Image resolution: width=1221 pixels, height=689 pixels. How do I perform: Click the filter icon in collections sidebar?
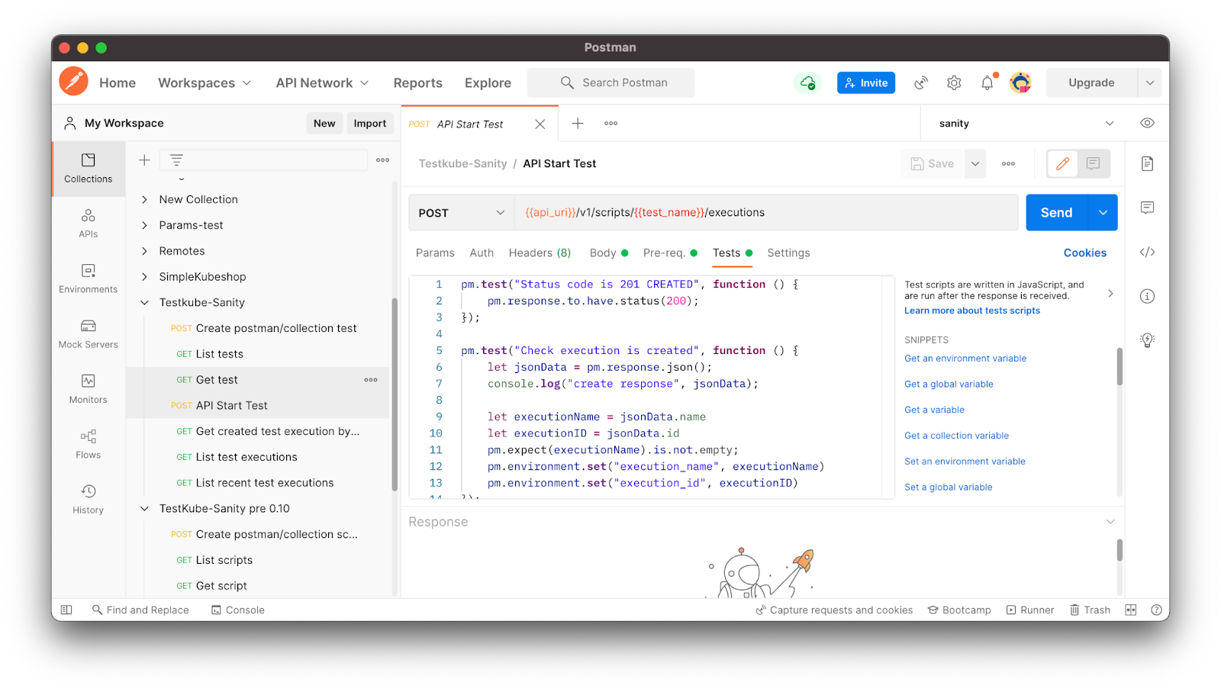[x=176, y=160]
